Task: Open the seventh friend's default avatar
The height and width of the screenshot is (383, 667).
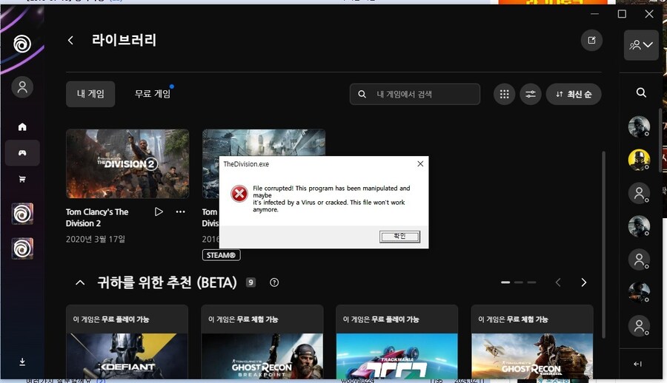Action: tap(639, 325)
